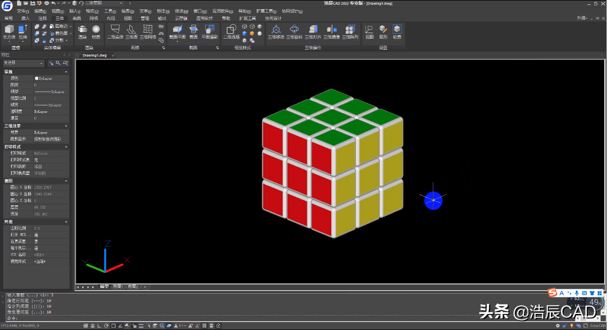Click the add new layout plus button
The width and height of the screenshot is (607, 330).
pyautogui.click(x=145, y=287)
